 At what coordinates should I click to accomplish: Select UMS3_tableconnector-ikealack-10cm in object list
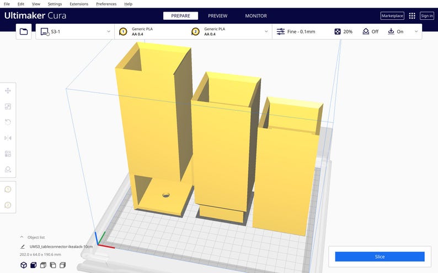61,247
